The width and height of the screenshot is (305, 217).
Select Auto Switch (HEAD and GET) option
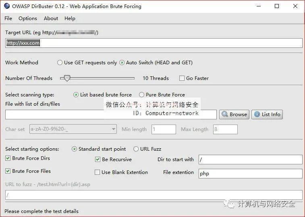[122, 63]
